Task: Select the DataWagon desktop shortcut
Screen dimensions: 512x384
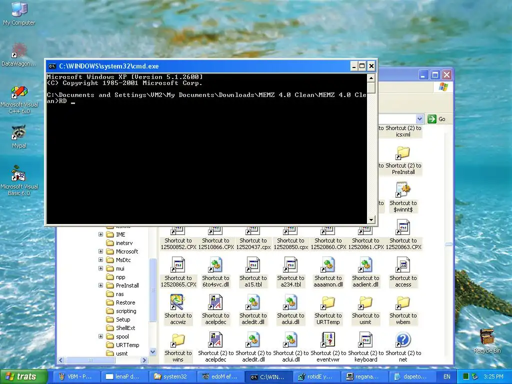Action: click(x=19, y=54)
